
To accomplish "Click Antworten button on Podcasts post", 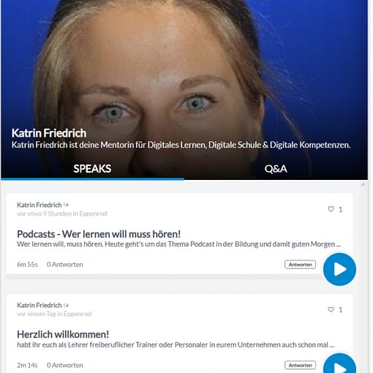I will 300,265.
